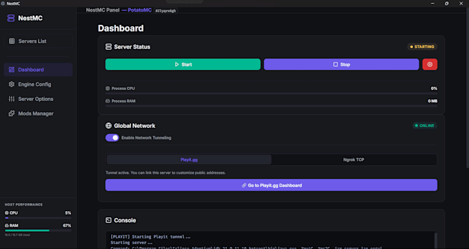
Task: Open Mods Manager page
Action: point(38,113)
